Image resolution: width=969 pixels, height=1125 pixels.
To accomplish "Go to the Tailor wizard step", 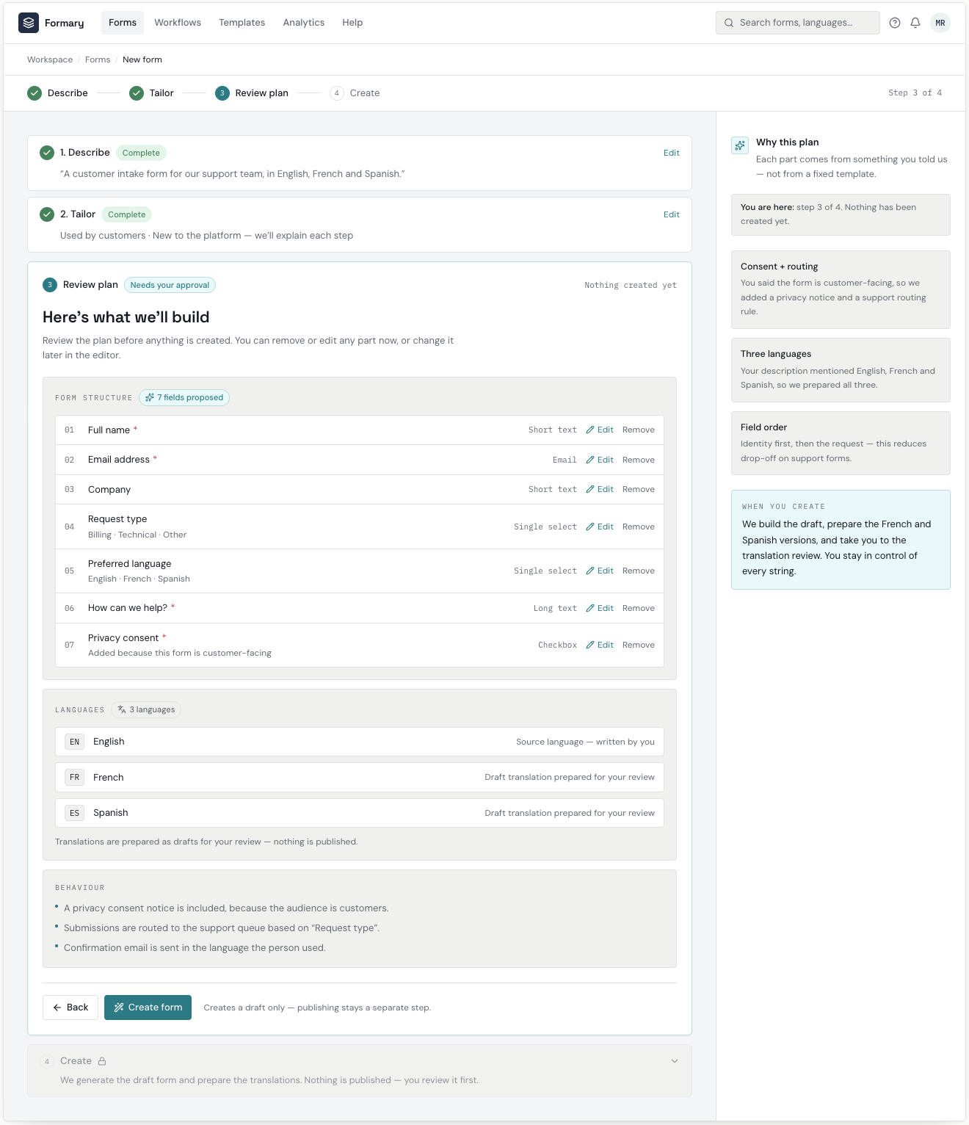I will pyautogui.click(x=151, y=93).
